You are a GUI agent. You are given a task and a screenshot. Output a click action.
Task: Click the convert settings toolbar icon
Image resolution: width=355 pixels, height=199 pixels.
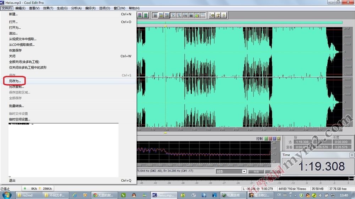[x=212, y=15]
